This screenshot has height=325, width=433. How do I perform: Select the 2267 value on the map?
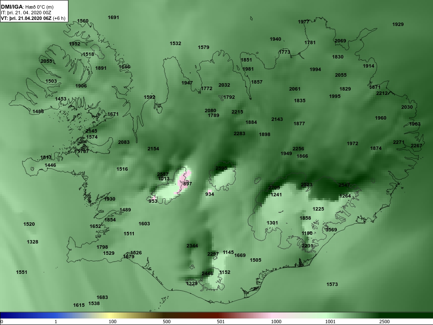point(417,146)
